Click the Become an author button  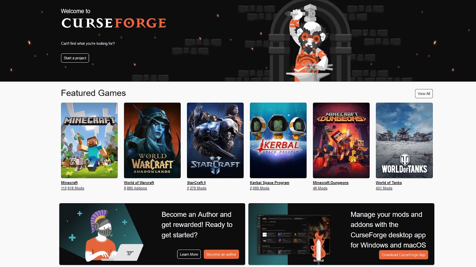(x=221, y=254)
